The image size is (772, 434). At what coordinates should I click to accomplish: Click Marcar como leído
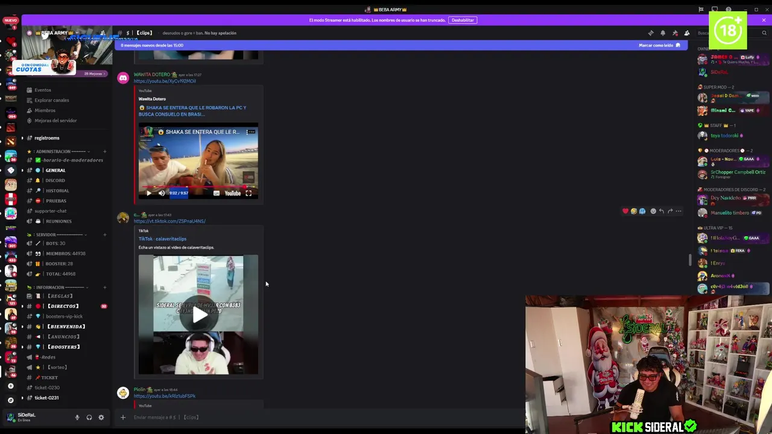pyautogui.click(x=659, y=45)
